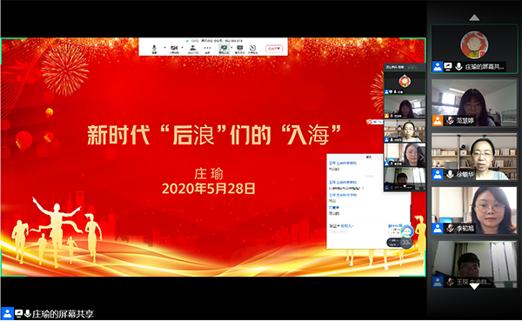Select 范慧婷's video thumbnail
Screen dimensions: 522x321
[474, 103]
